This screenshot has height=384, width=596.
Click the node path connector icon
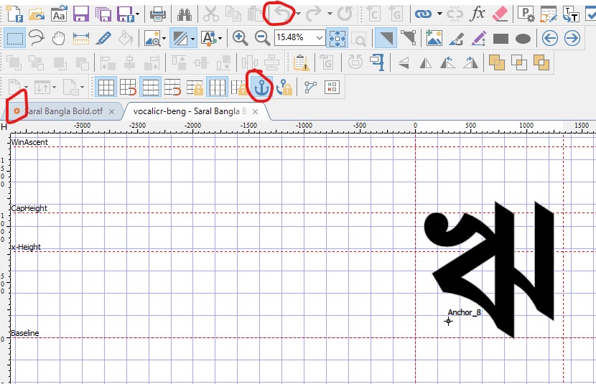(x=310, y=88)
